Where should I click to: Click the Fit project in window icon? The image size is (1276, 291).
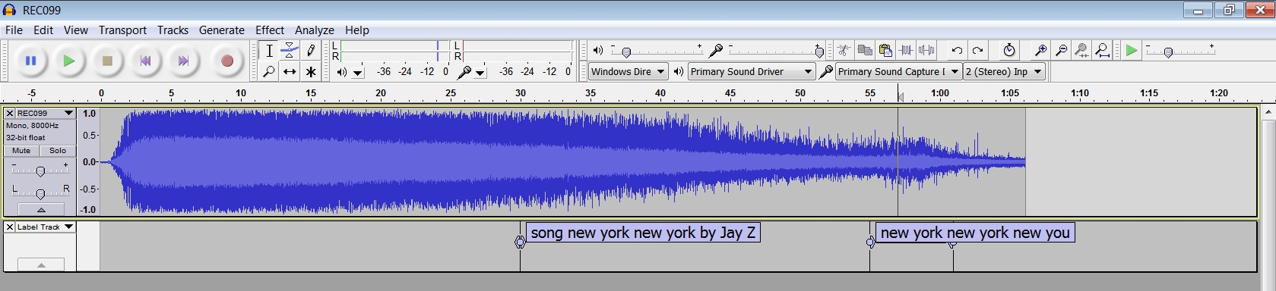tap(1102, 51)
